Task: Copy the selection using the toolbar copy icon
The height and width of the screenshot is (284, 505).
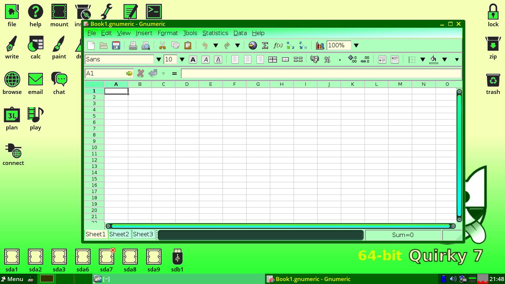Action: tap(175, 45)
